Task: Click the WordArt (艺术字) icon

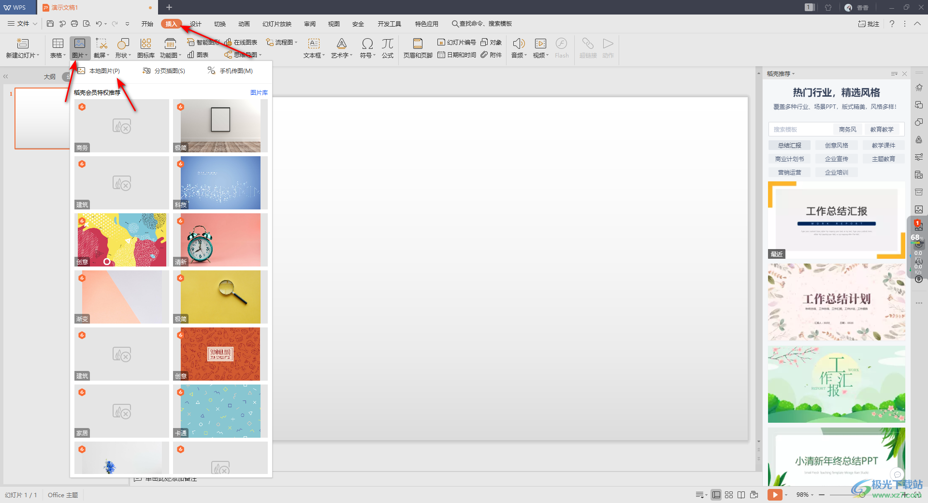Action: (x=342, y=44)
